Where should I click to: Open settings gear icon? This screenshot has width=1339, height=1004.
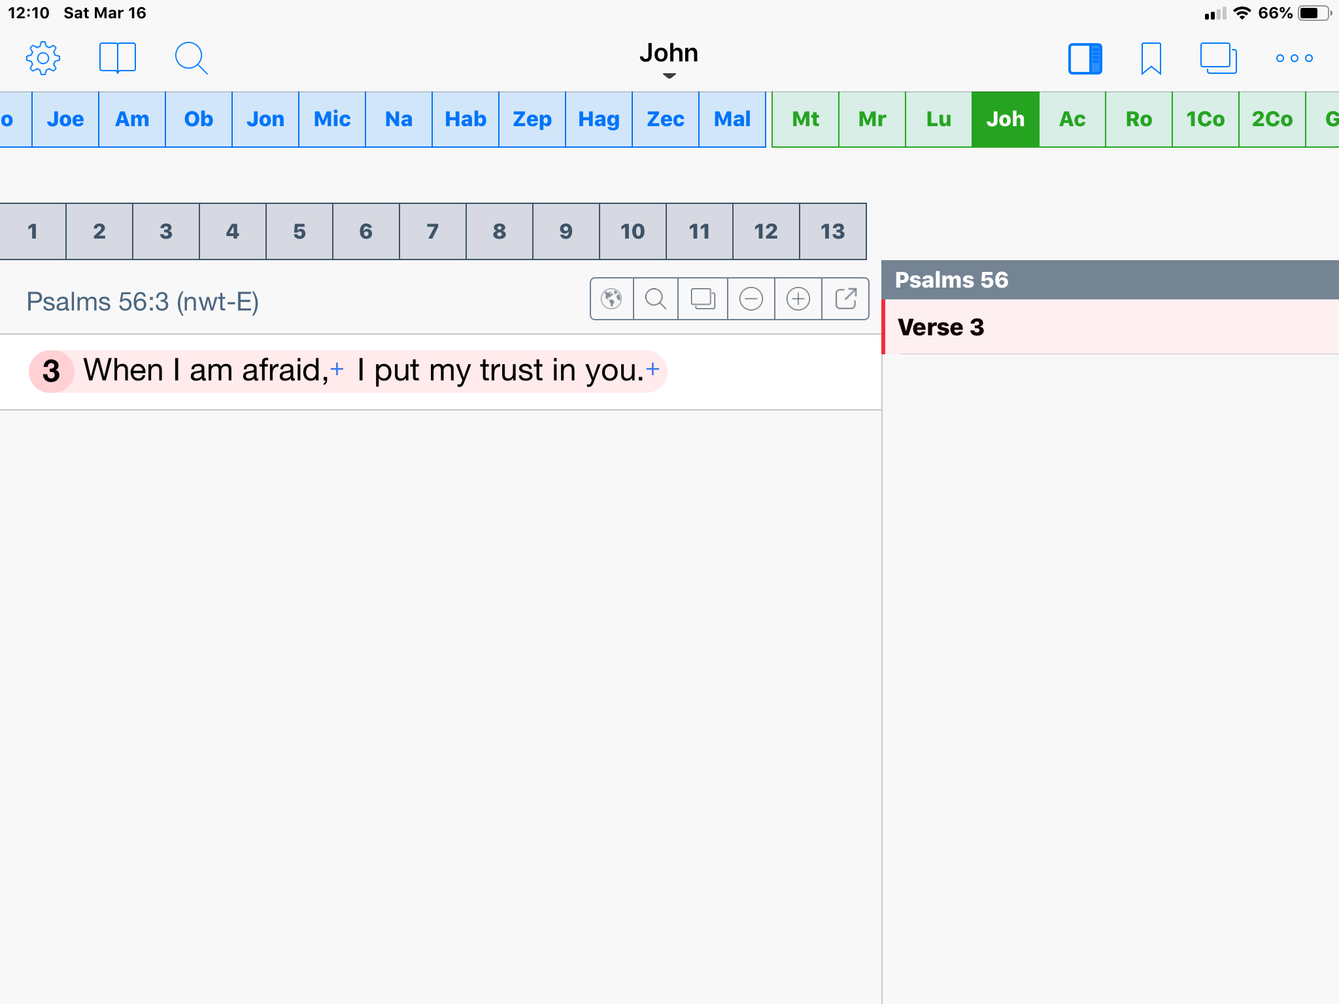pos(43,58)
